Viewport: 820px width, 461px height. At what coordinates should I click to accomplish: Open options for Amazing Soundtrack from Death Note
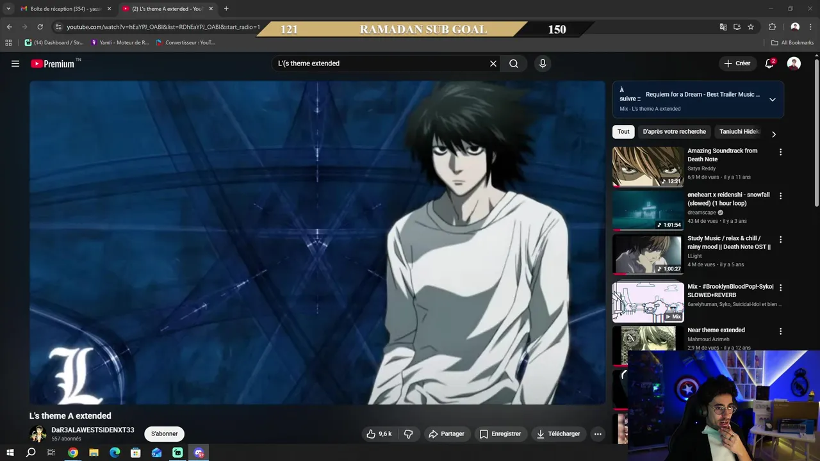[780, 152]
